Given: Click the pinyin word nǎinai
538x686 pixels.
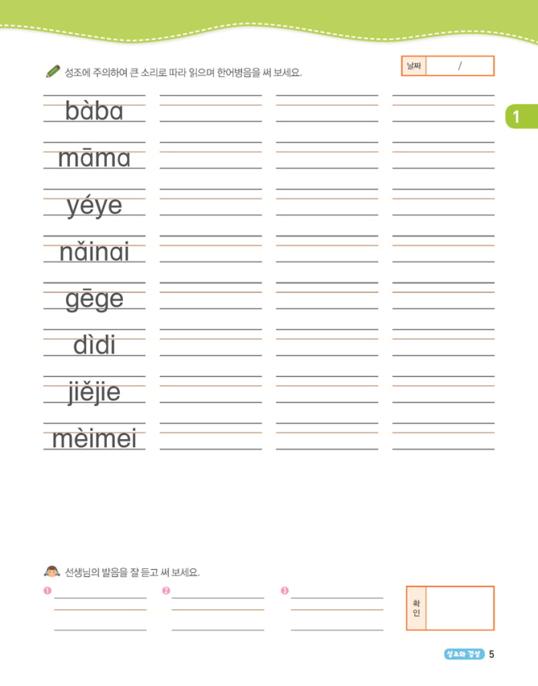Looking at the screenshot, I should [95, 253].
